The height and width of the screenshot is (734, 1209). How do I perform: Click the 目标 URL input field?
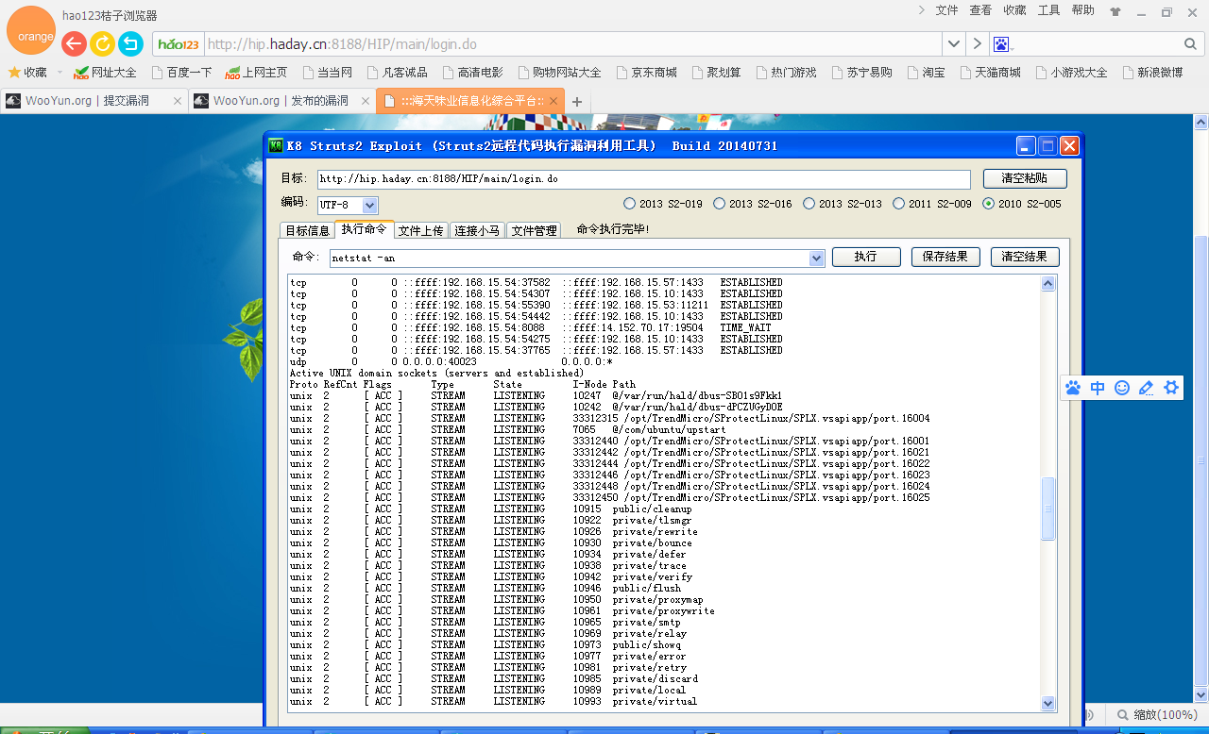[643, 179]
